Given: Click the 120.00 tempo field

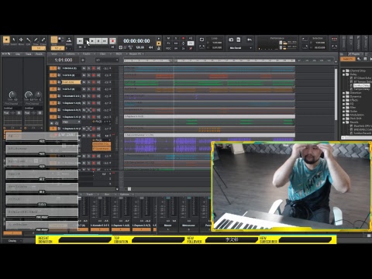Looking at the screenshot, I should (139, 47).
